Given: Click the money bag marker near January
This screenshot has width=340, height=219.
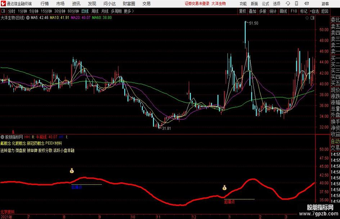Looking at the screenshot, I should [x=225, y=188].
